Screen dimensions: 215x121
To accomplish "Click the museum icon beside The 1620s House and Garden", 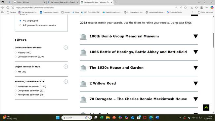I will pos(83,68).
